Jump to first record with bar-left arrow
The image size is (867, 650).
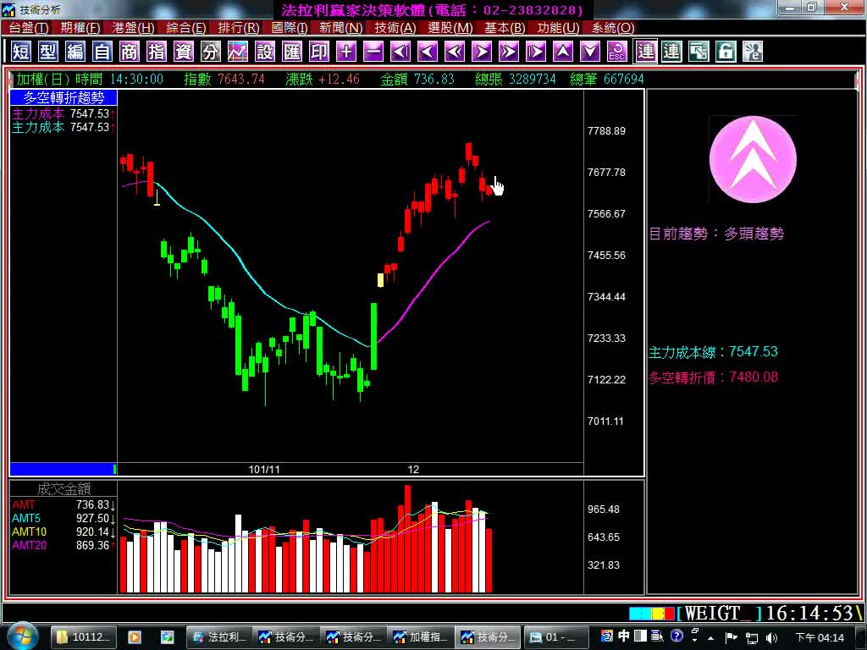click(x=400, y=52)
